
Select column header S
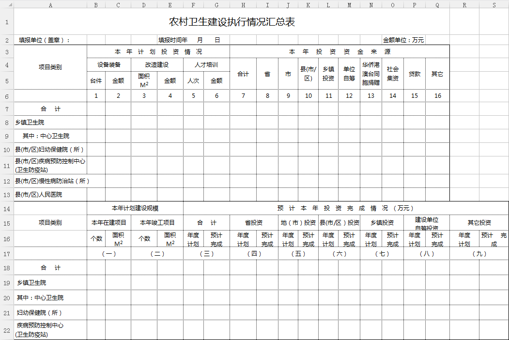(x=494, y=5)
